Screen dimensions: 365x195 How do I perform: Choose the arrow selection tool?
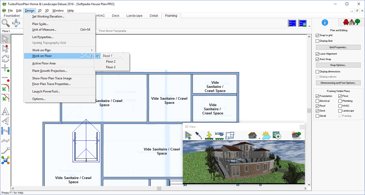(5, 39)
